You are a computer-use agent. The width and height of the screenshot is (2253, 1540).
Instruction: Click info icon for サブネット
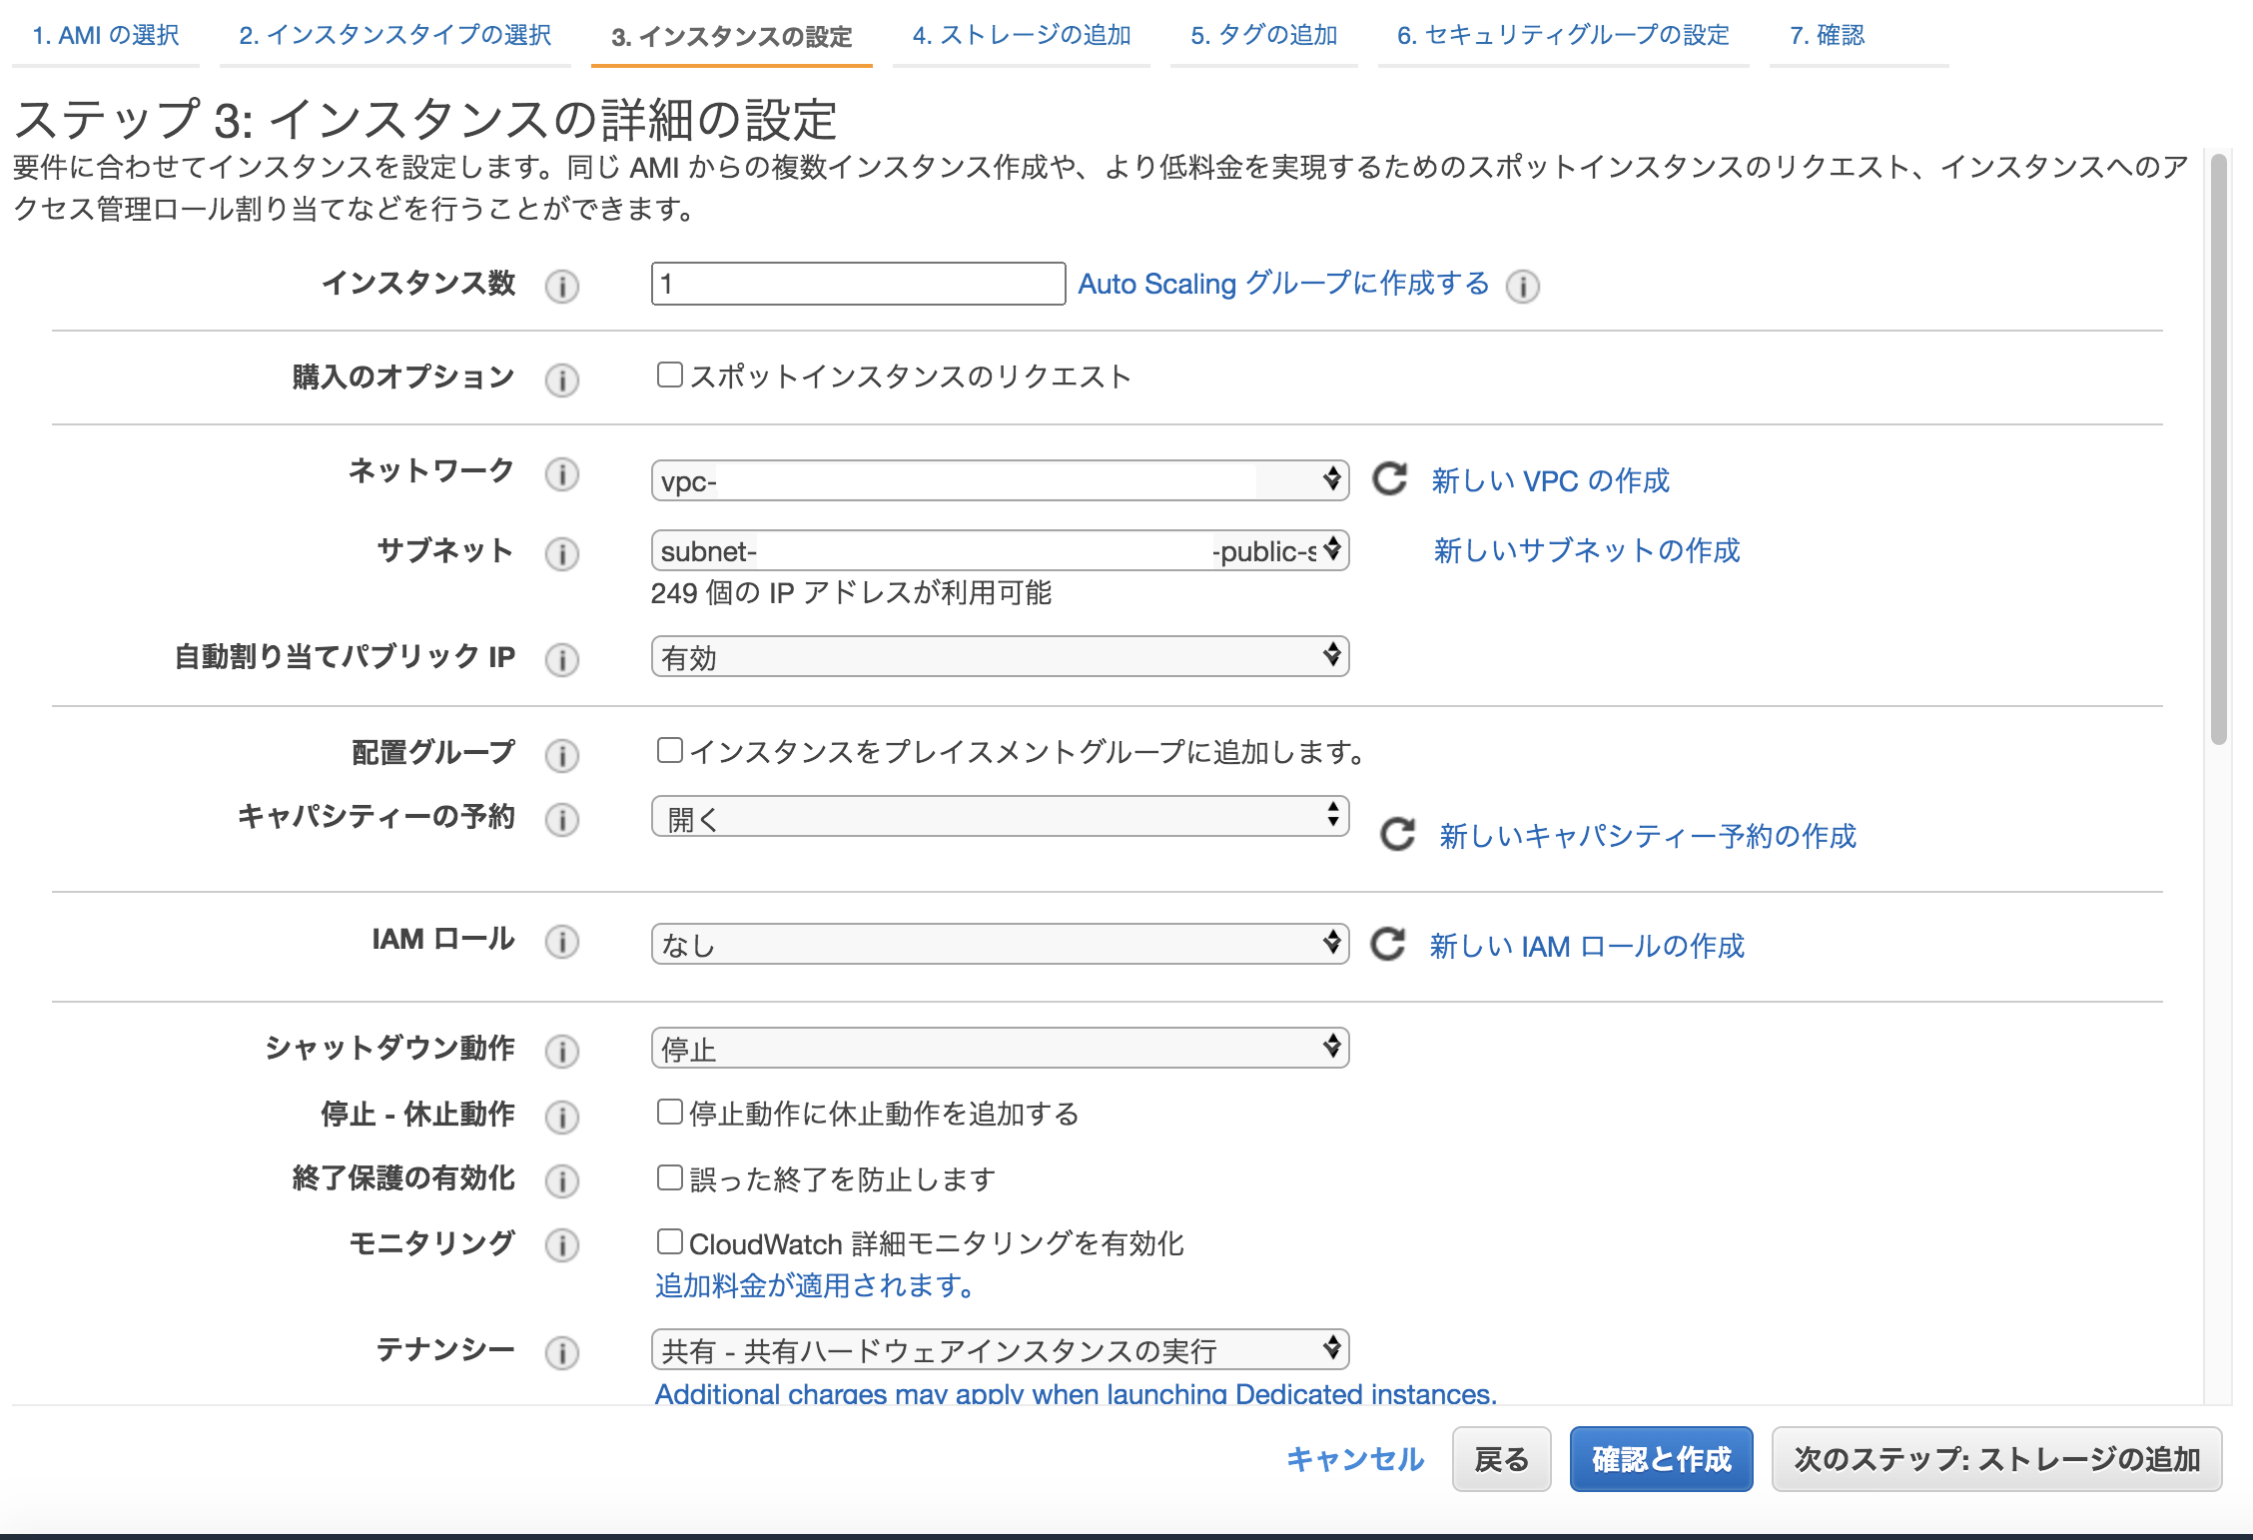562,554
